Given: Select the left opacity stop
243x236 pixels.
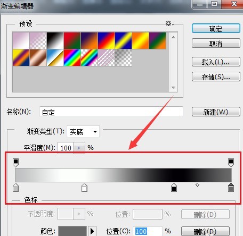Looking at the screenshot, I should (16, 163).
